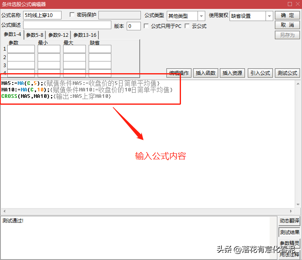Run 测试公式 to test the formula
Image resolution: width=302 pixels, height=260 pixels.
(x=287, y=73)
